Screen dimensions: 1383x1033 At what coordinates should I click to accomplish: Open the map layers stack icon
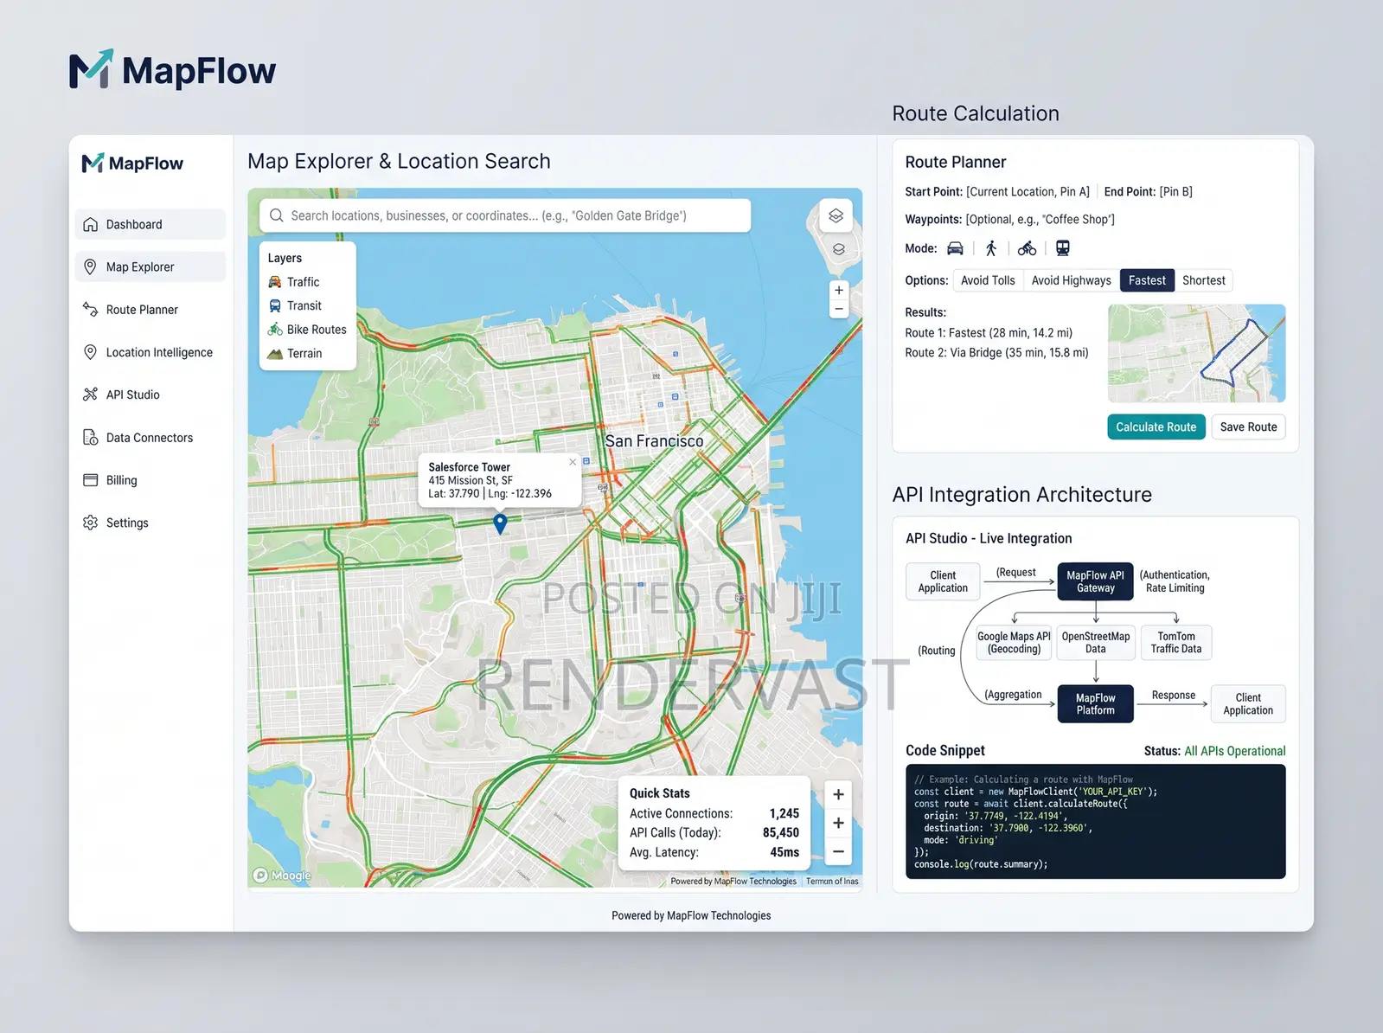point(836,215)
